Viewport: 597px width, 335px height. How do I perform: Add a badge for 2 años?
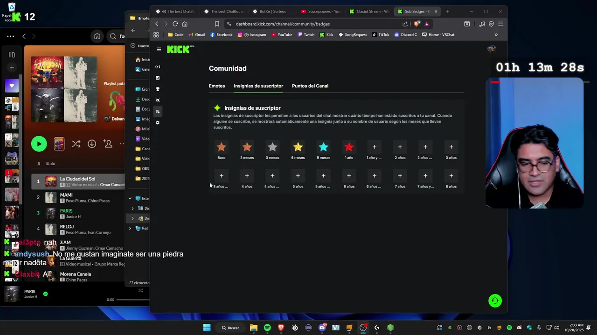pos(400,147)
